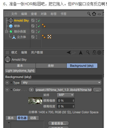Click the Arnold Sky object icon in object list
Viewport: 119px width, 128px height.
tap(11, 20)
